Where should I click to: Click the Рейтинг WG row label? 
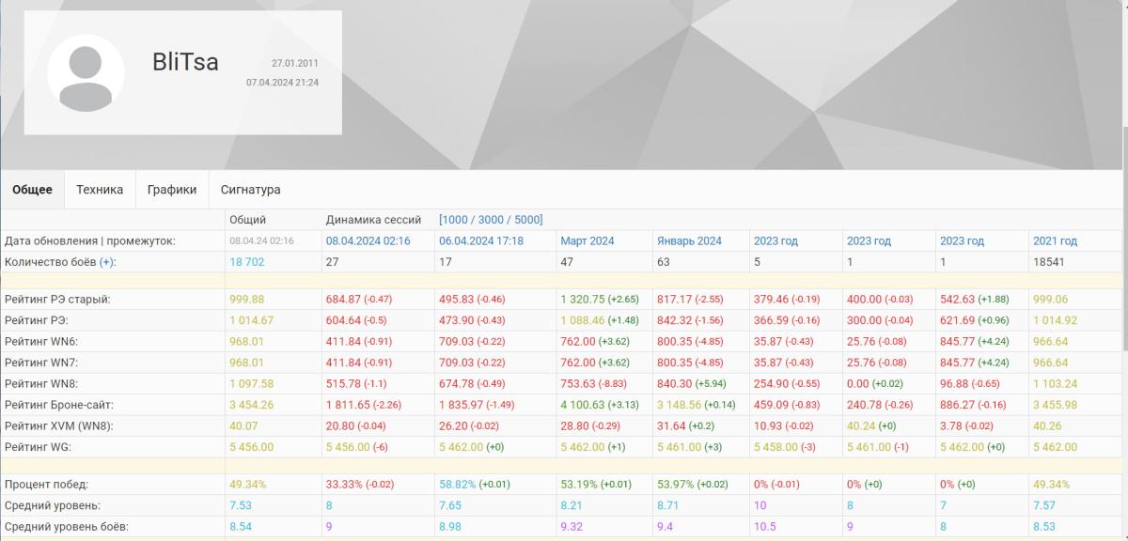[40, 447]
